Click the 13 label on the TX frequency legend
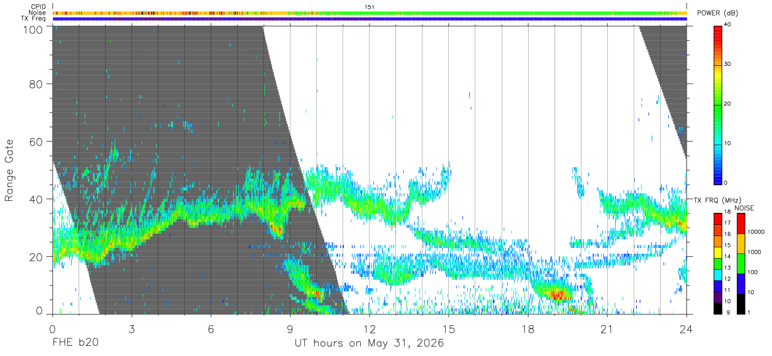 (x=727, y=267)
